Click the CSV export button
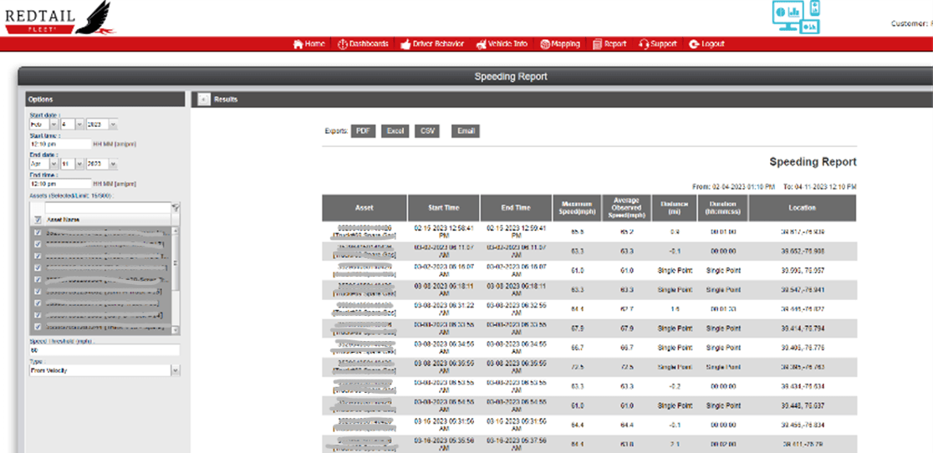The image size is (933, 453). [x=428, y=131]
